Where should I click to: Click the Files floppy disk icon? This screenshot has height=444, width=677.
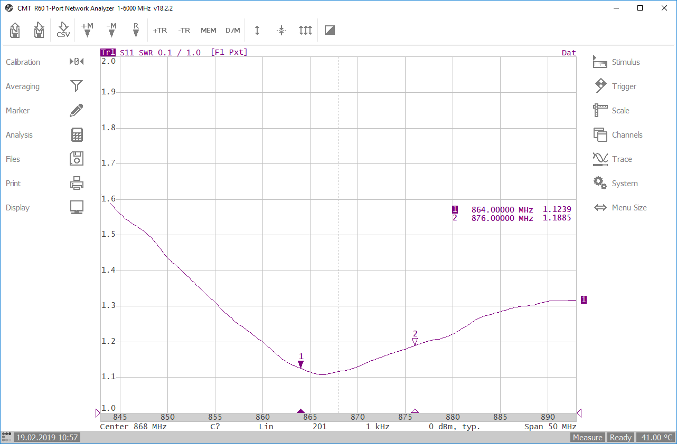point(77,158)
